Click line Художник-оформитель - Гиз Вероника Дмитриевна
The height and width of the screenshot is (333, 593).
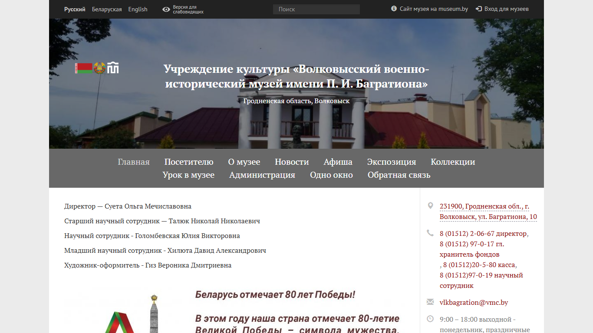point(148,265)
